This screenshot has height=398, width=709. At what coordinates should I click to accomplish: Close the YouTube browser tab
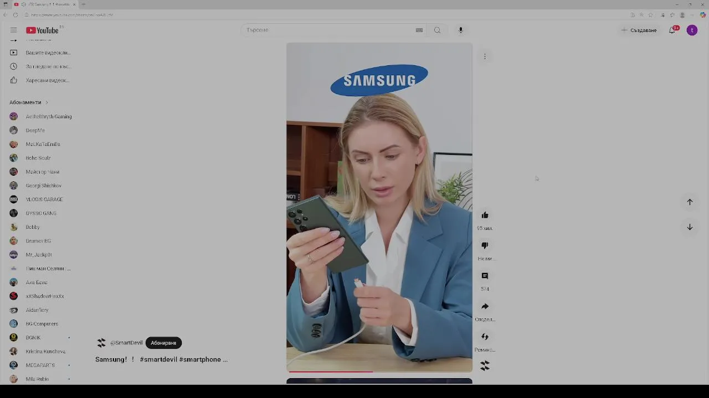[74, 4]
